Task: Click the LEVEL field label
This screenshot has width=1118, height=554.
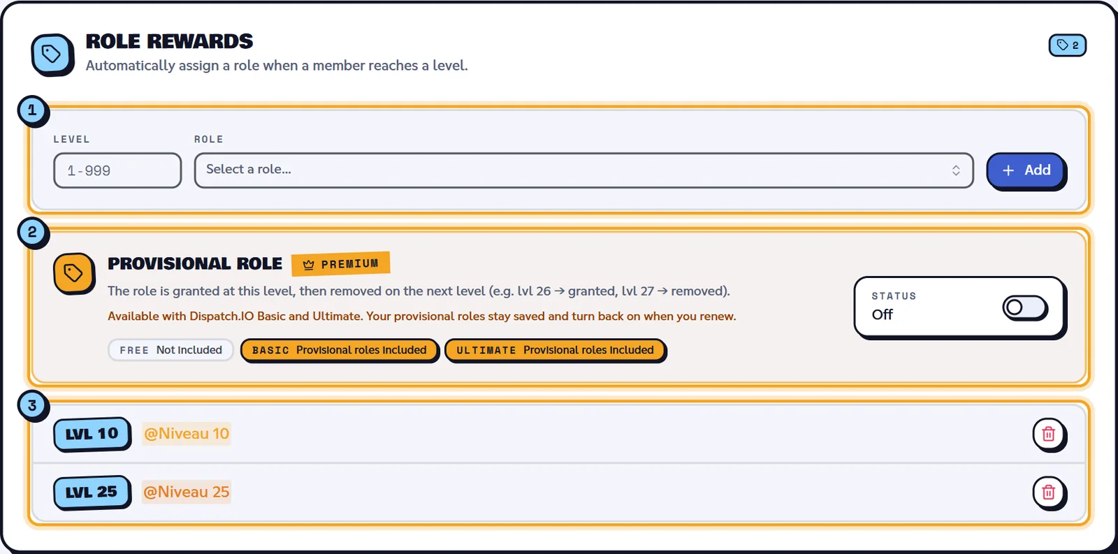Action: [72, 139]
